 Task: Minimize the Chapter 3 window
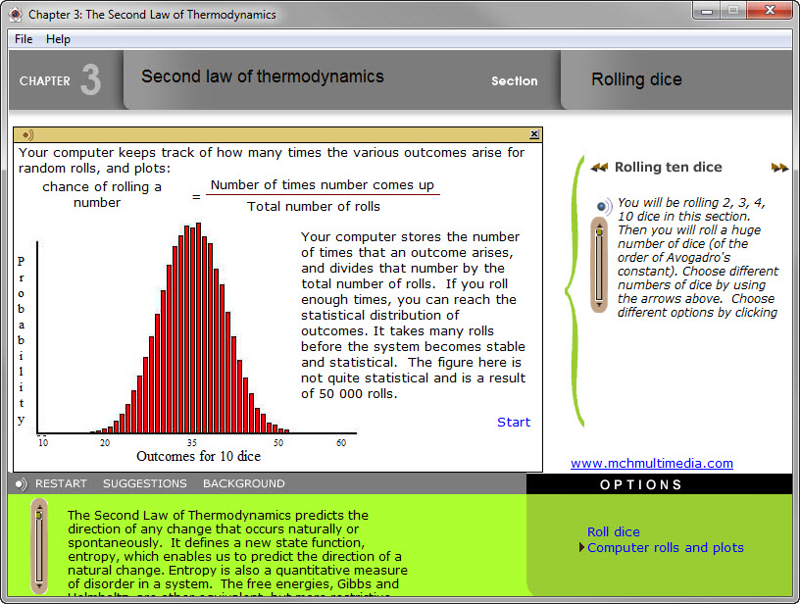(x=707, y=11)
